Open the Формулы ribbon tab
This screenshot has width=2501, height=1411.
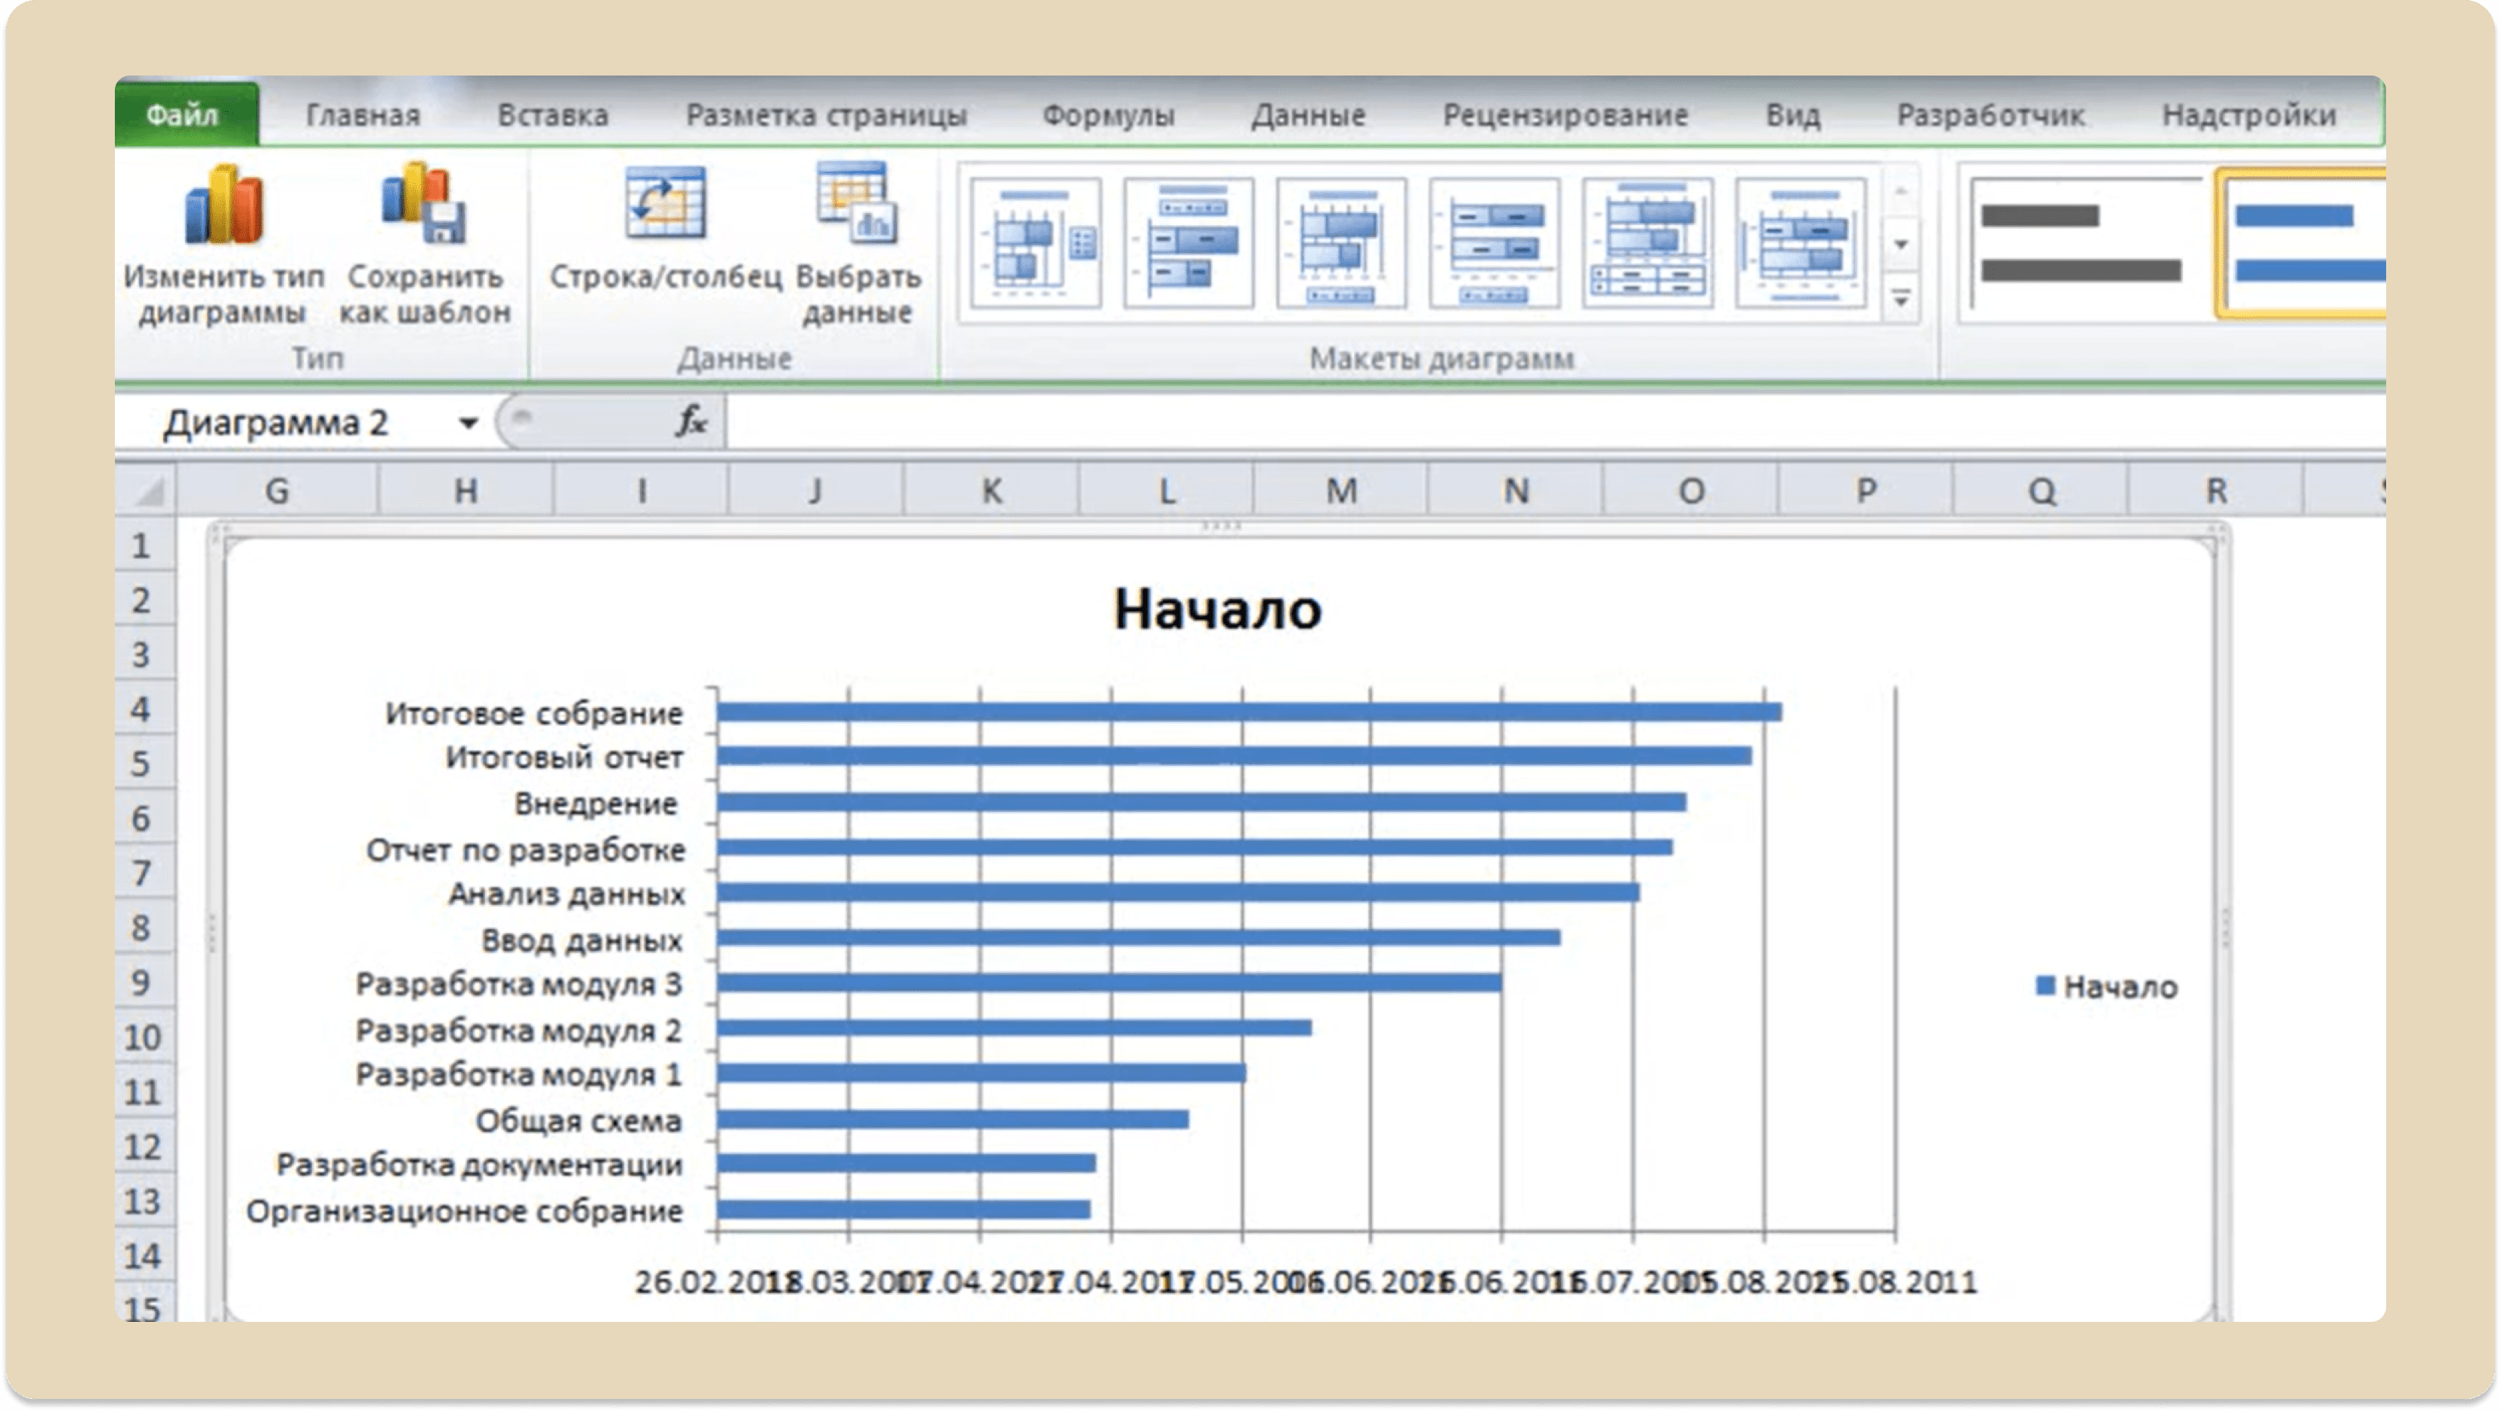(1108, 116)
